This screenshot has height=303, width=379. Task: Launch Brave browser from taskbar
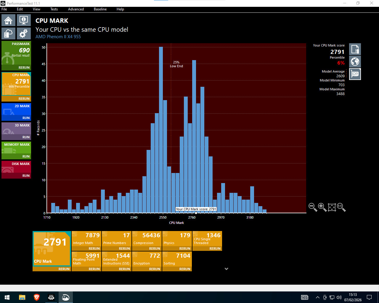pos(37,297)
